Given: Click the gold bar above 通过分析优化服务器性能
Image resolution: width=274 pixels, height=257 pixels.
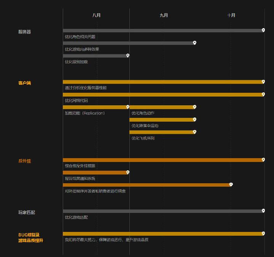Looking at the screenshot, I should pos(163,82).
